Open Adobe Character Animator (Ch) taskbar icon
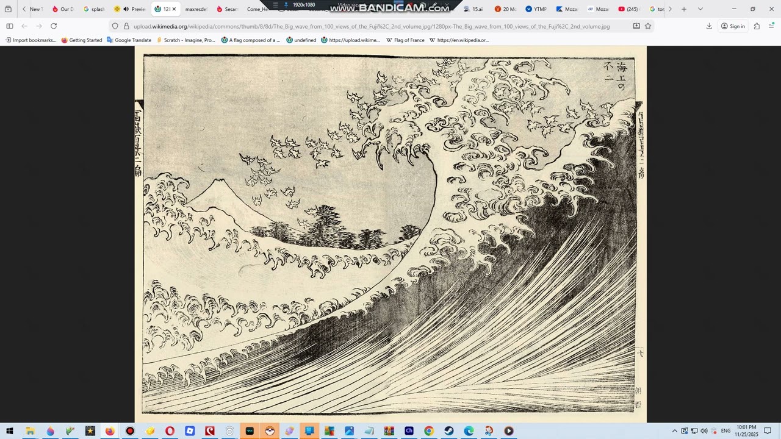Viewport: 781px width, 439px height. tap(409, 431)
